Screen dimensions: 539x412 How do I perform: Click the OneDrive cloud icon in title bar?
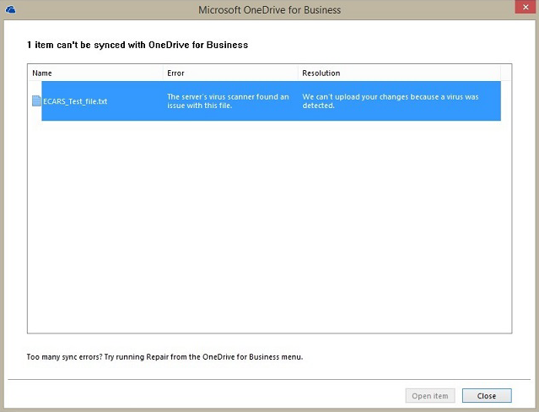11,9
